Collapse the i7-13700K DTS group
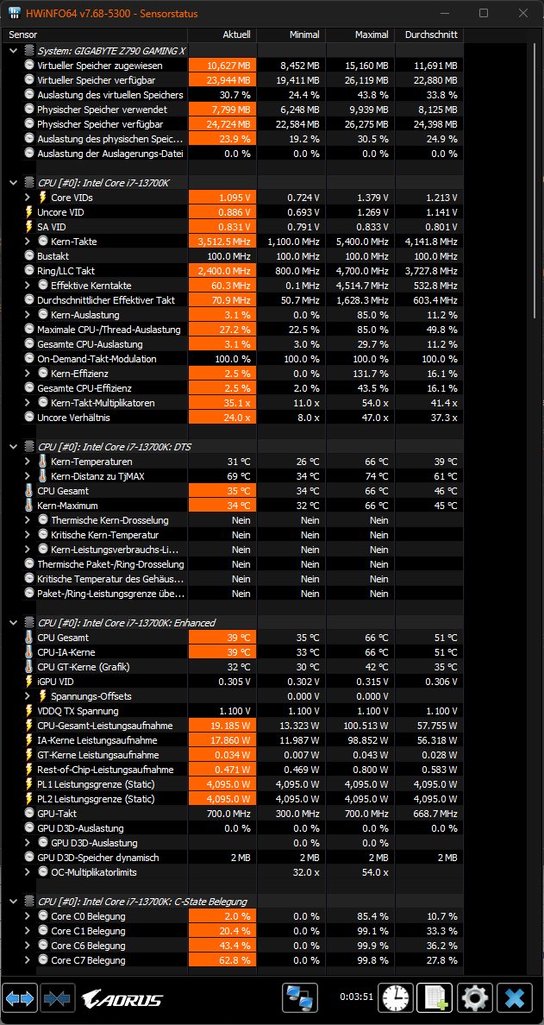Image resolution: width=544 pixels, height=1025 pixels. pyautogui.click(x=14, y=446)
